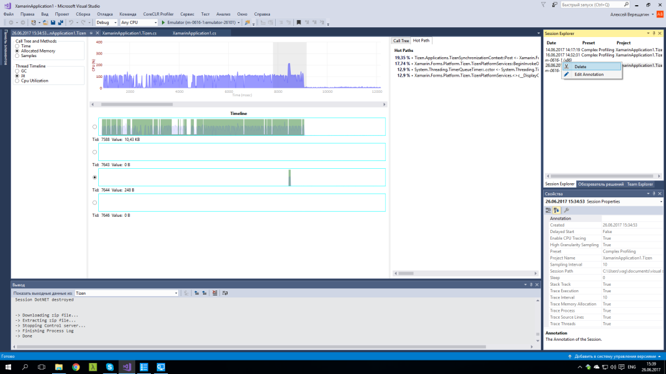Click the Добавить в систему управления версиями button

tap(613, 356)
